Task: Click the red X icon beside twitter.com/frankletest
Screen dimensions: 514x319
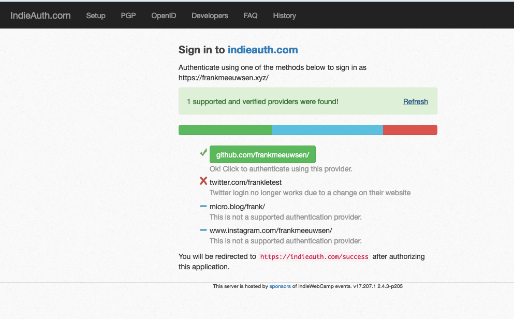Action: pyautogui.click(x=203, y=181)
